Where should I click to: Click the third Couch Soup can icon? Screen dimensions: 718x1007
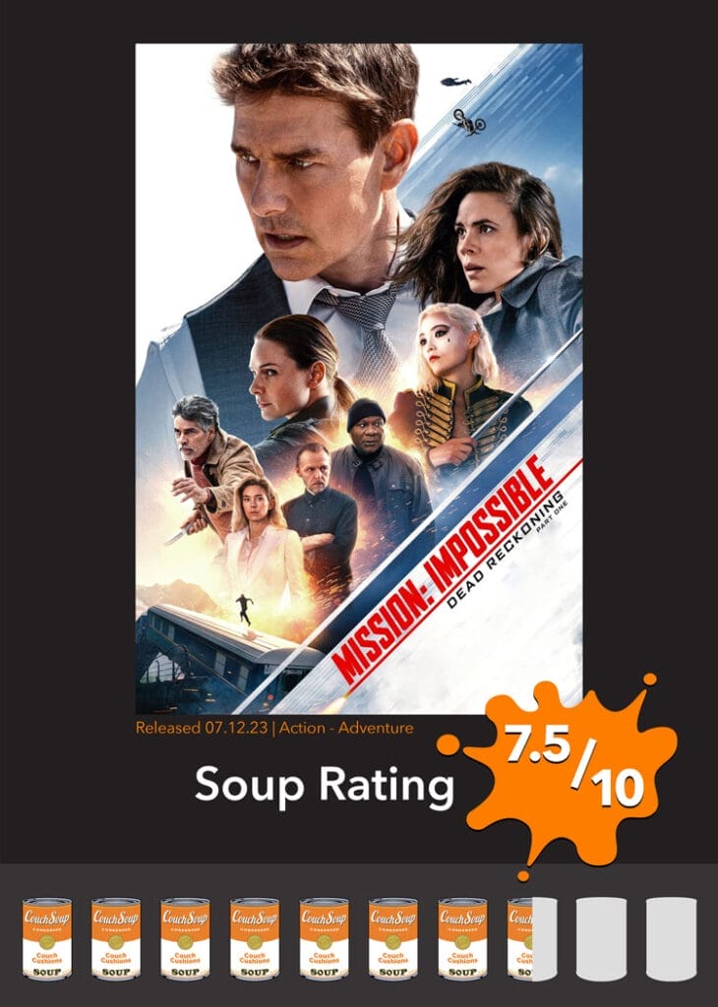tap(185, 938)
